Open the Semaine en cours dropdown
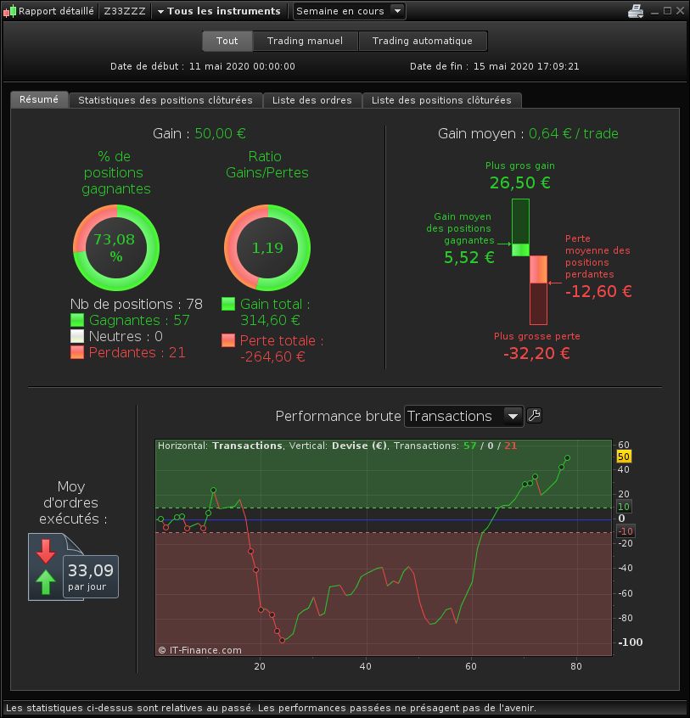Viewport: 690px width, 718px height. (x=349, y=11)
